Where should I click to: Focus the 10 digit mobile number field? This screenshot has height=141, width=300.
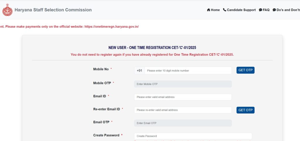[x=188, y=71]
